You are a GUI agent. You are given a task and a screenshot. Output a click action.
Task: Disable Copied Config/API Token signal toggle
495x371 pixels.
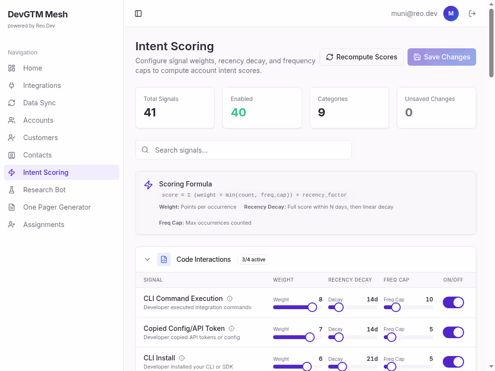pos(453,332)
